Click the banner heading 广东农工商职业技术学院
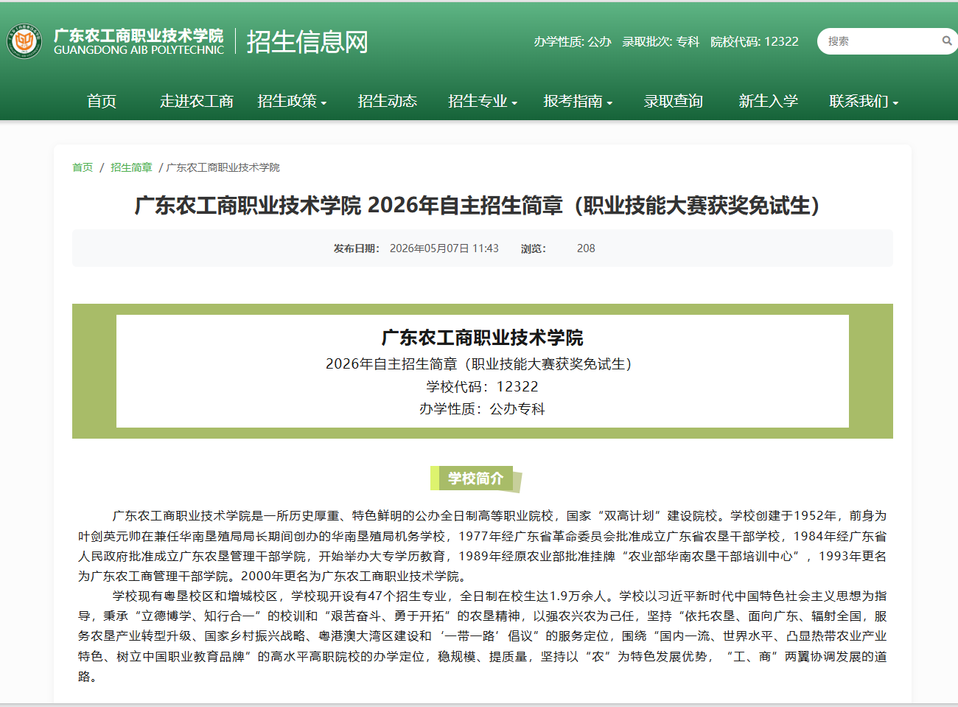 pos(482,338)
